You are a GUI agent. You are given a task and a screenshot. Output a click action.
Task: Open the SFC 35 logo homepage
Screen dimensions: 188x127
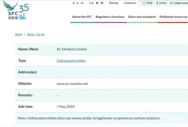click(x=16, y=10)
